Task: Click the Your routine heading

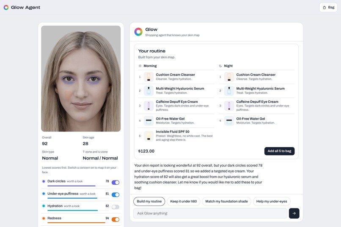Action: click(x=152, y=51)
